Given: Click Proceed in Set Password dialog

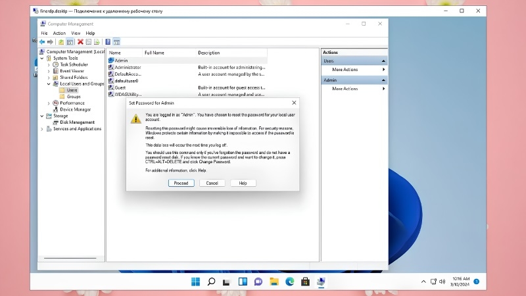Looking at the screenshot, I should tap(181, 183).
